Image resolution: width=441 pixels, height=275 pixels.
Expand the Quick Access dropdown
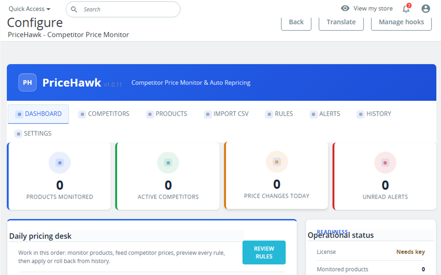click(30, 9)
